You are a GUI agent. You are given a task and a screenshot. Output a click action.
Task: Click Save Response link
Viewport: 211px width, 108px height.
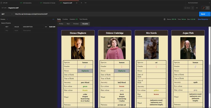coord(203,19)
